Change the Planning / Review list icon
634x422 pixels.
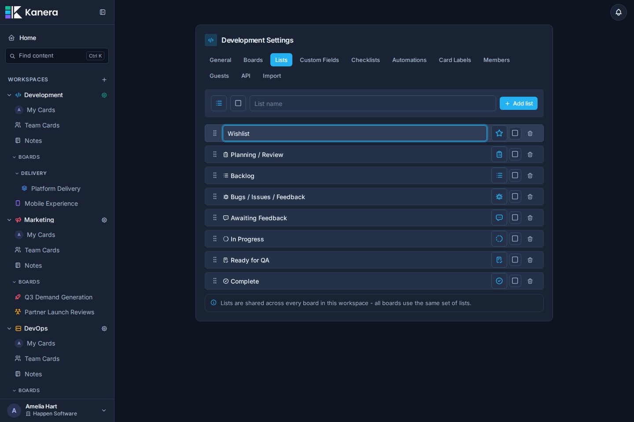(x=499, y=154)
